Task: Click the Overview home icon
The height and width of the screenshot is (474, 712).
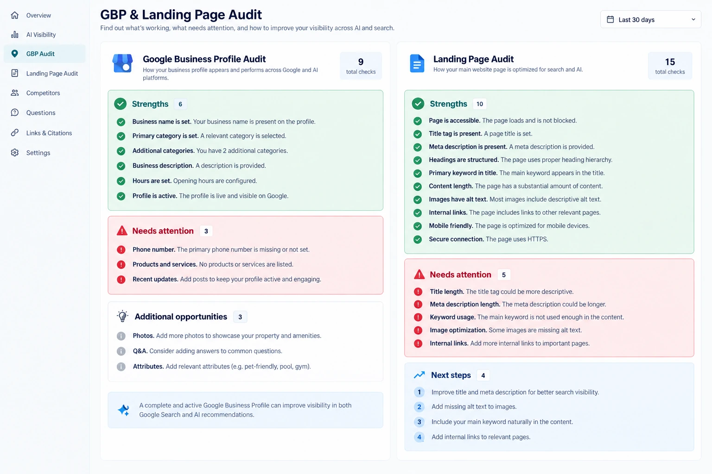Action: [x=15, y=15]
